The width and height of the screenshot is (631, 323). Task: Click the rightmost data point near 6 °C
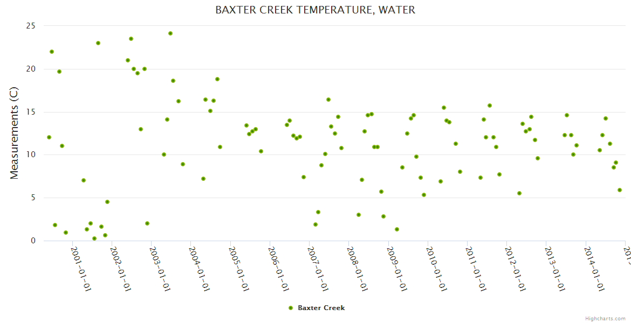pos(620,190)
